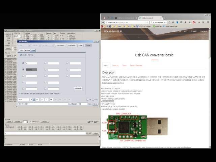The image size is (216, 162).
Task: Bookmark this page with the star icon
Action: click(169, 22)
